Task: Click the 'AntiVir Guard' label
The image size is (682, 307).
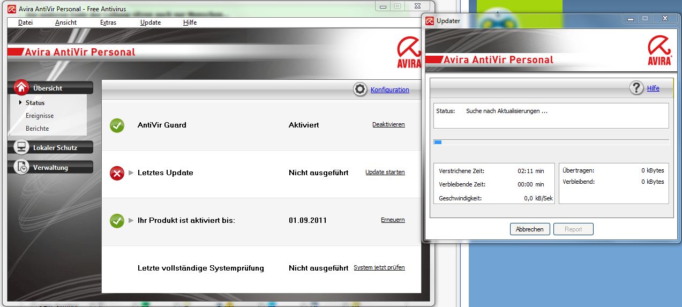Action: point(162,125)
